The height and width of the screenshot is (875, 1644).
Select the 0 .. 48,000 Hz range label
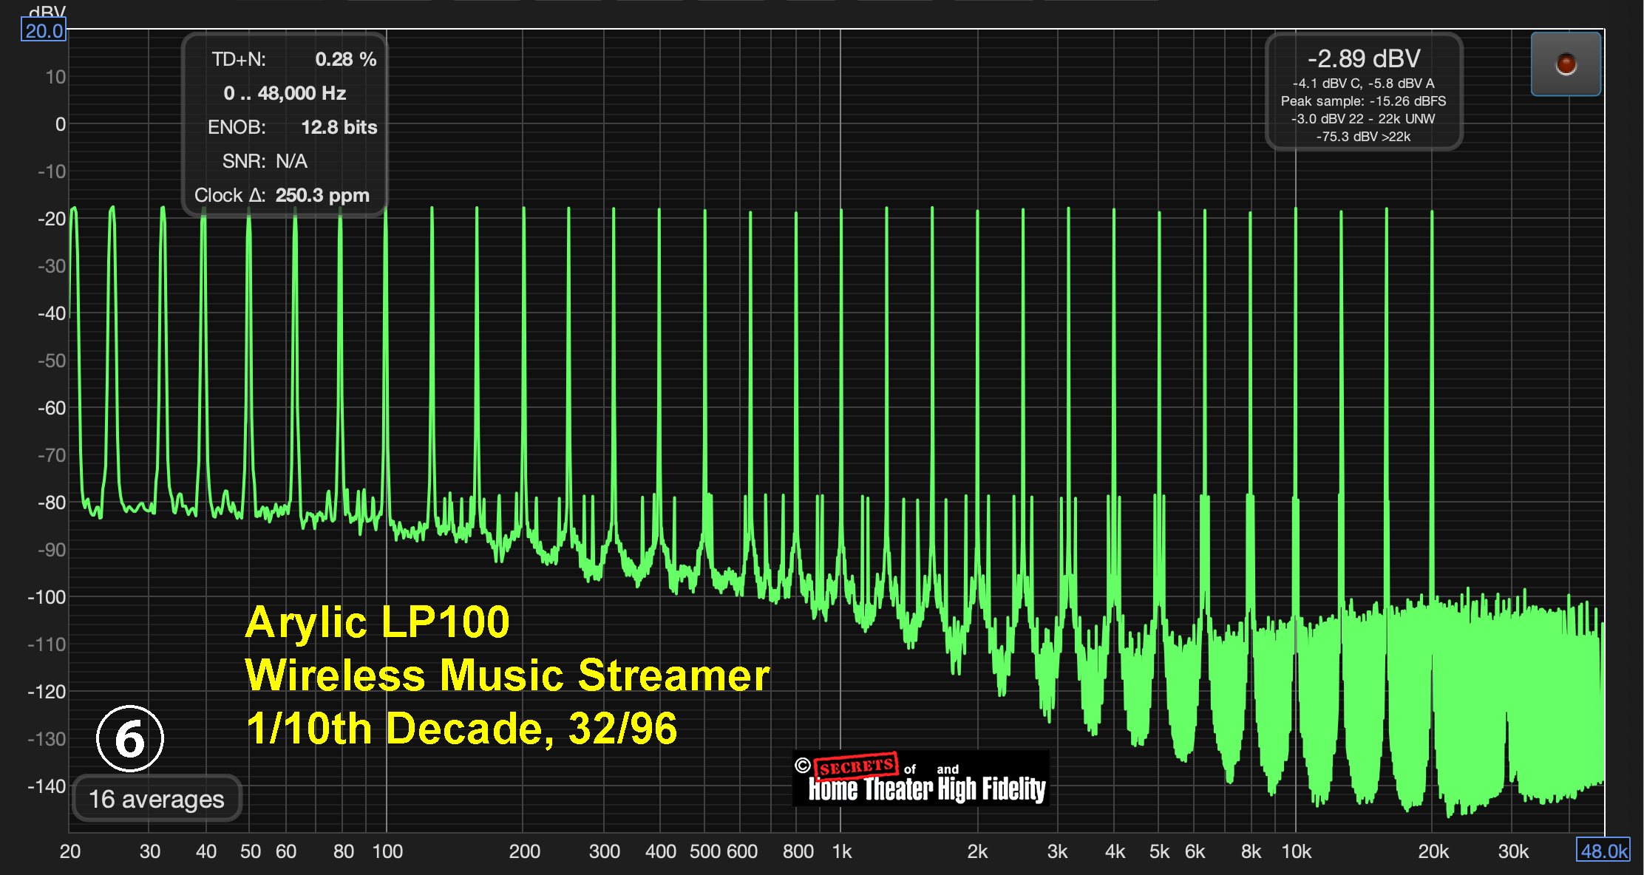point(285,92)
